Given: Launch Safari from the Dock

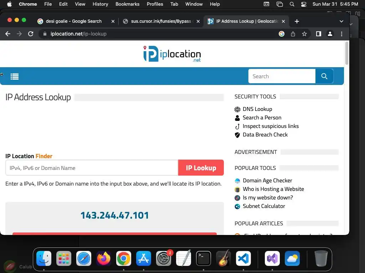Looking at the screenshot, I should pyautogui.click(x=84, y=258).
